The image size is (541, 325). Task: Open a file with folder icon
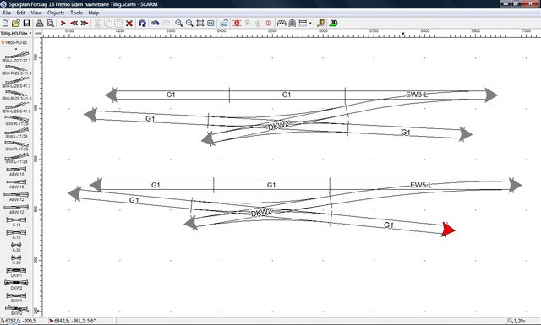click(16, 23)
